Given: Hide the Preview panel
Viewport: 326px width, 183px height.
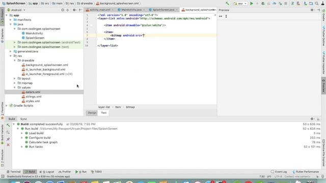Looking at the screenshot, I should click(x=318, y=10).
